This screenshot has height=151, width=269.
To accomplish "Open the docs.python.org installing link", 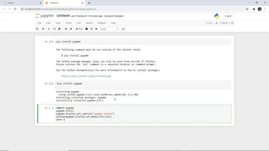I will point(87,76).
